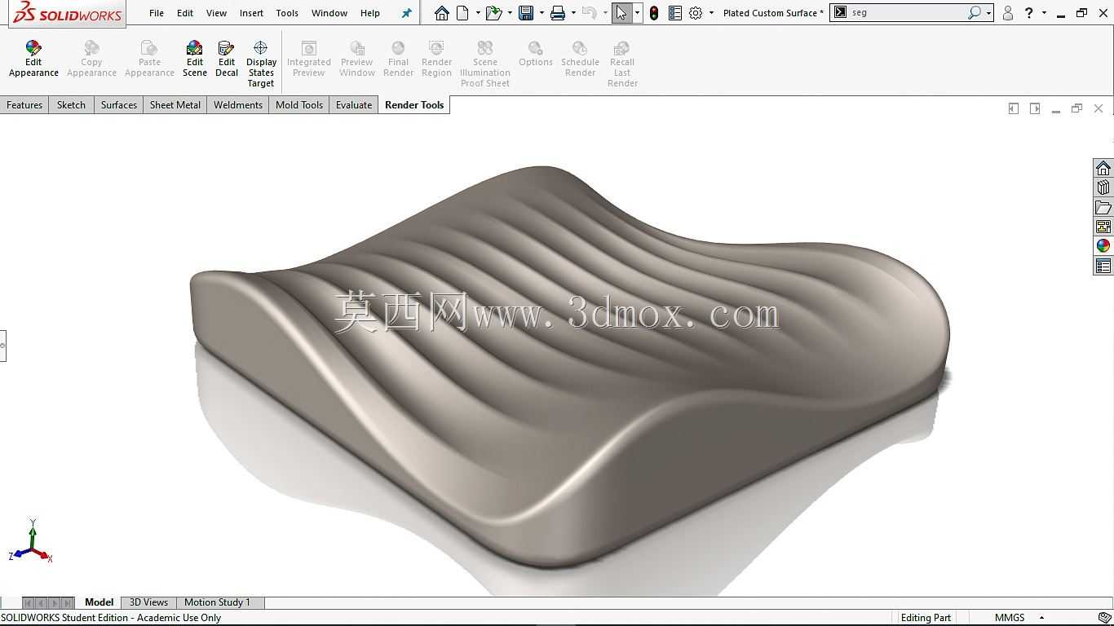
Task: Click the Appearances color ball in task pane
Action: tap(1103, 246)
